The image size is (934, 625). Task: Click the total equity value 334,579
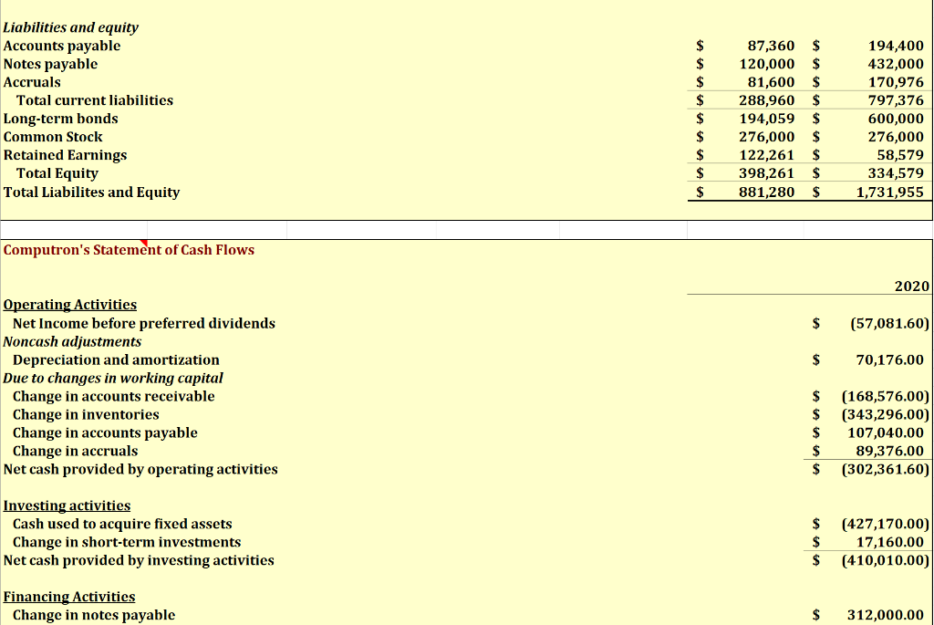pyautogui.click(x=896, y=173)
